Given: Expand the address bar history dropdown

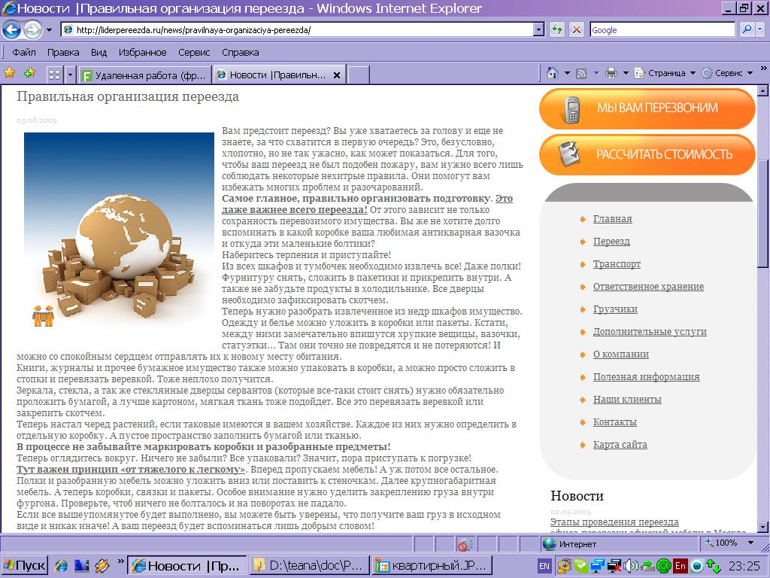Looking at the screenshot, I should tap(538, 30).
